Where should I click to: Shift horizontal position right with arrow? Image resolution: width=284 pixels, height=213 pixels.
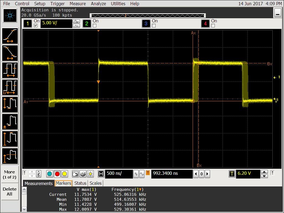[x=207, y=174]
